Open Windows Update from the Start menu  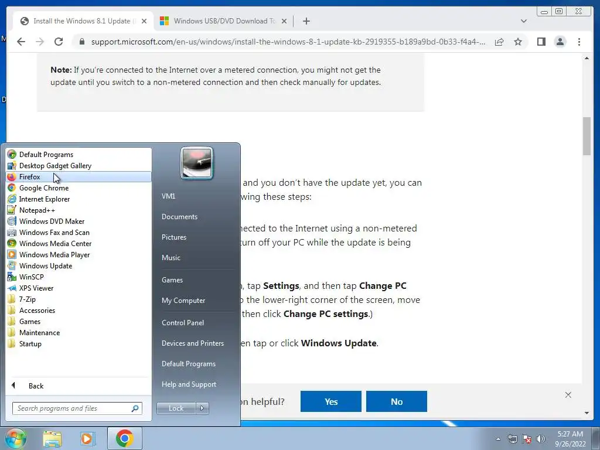[x=79, y=265]
